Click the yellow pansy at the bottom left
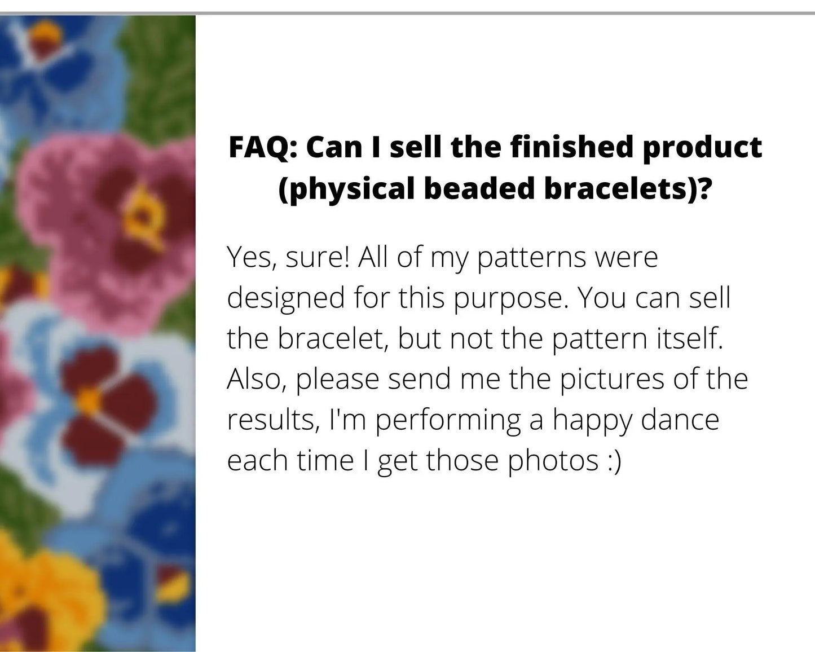This screenshot has height=652, width=815. [39, 592]
